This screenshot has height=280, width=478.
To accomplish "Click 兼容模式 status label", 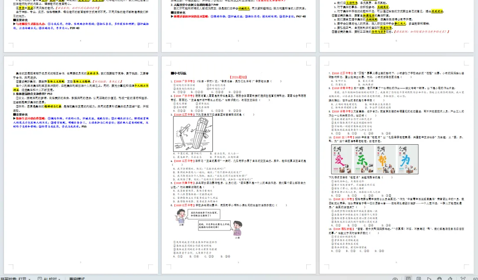I will [77, 279].
